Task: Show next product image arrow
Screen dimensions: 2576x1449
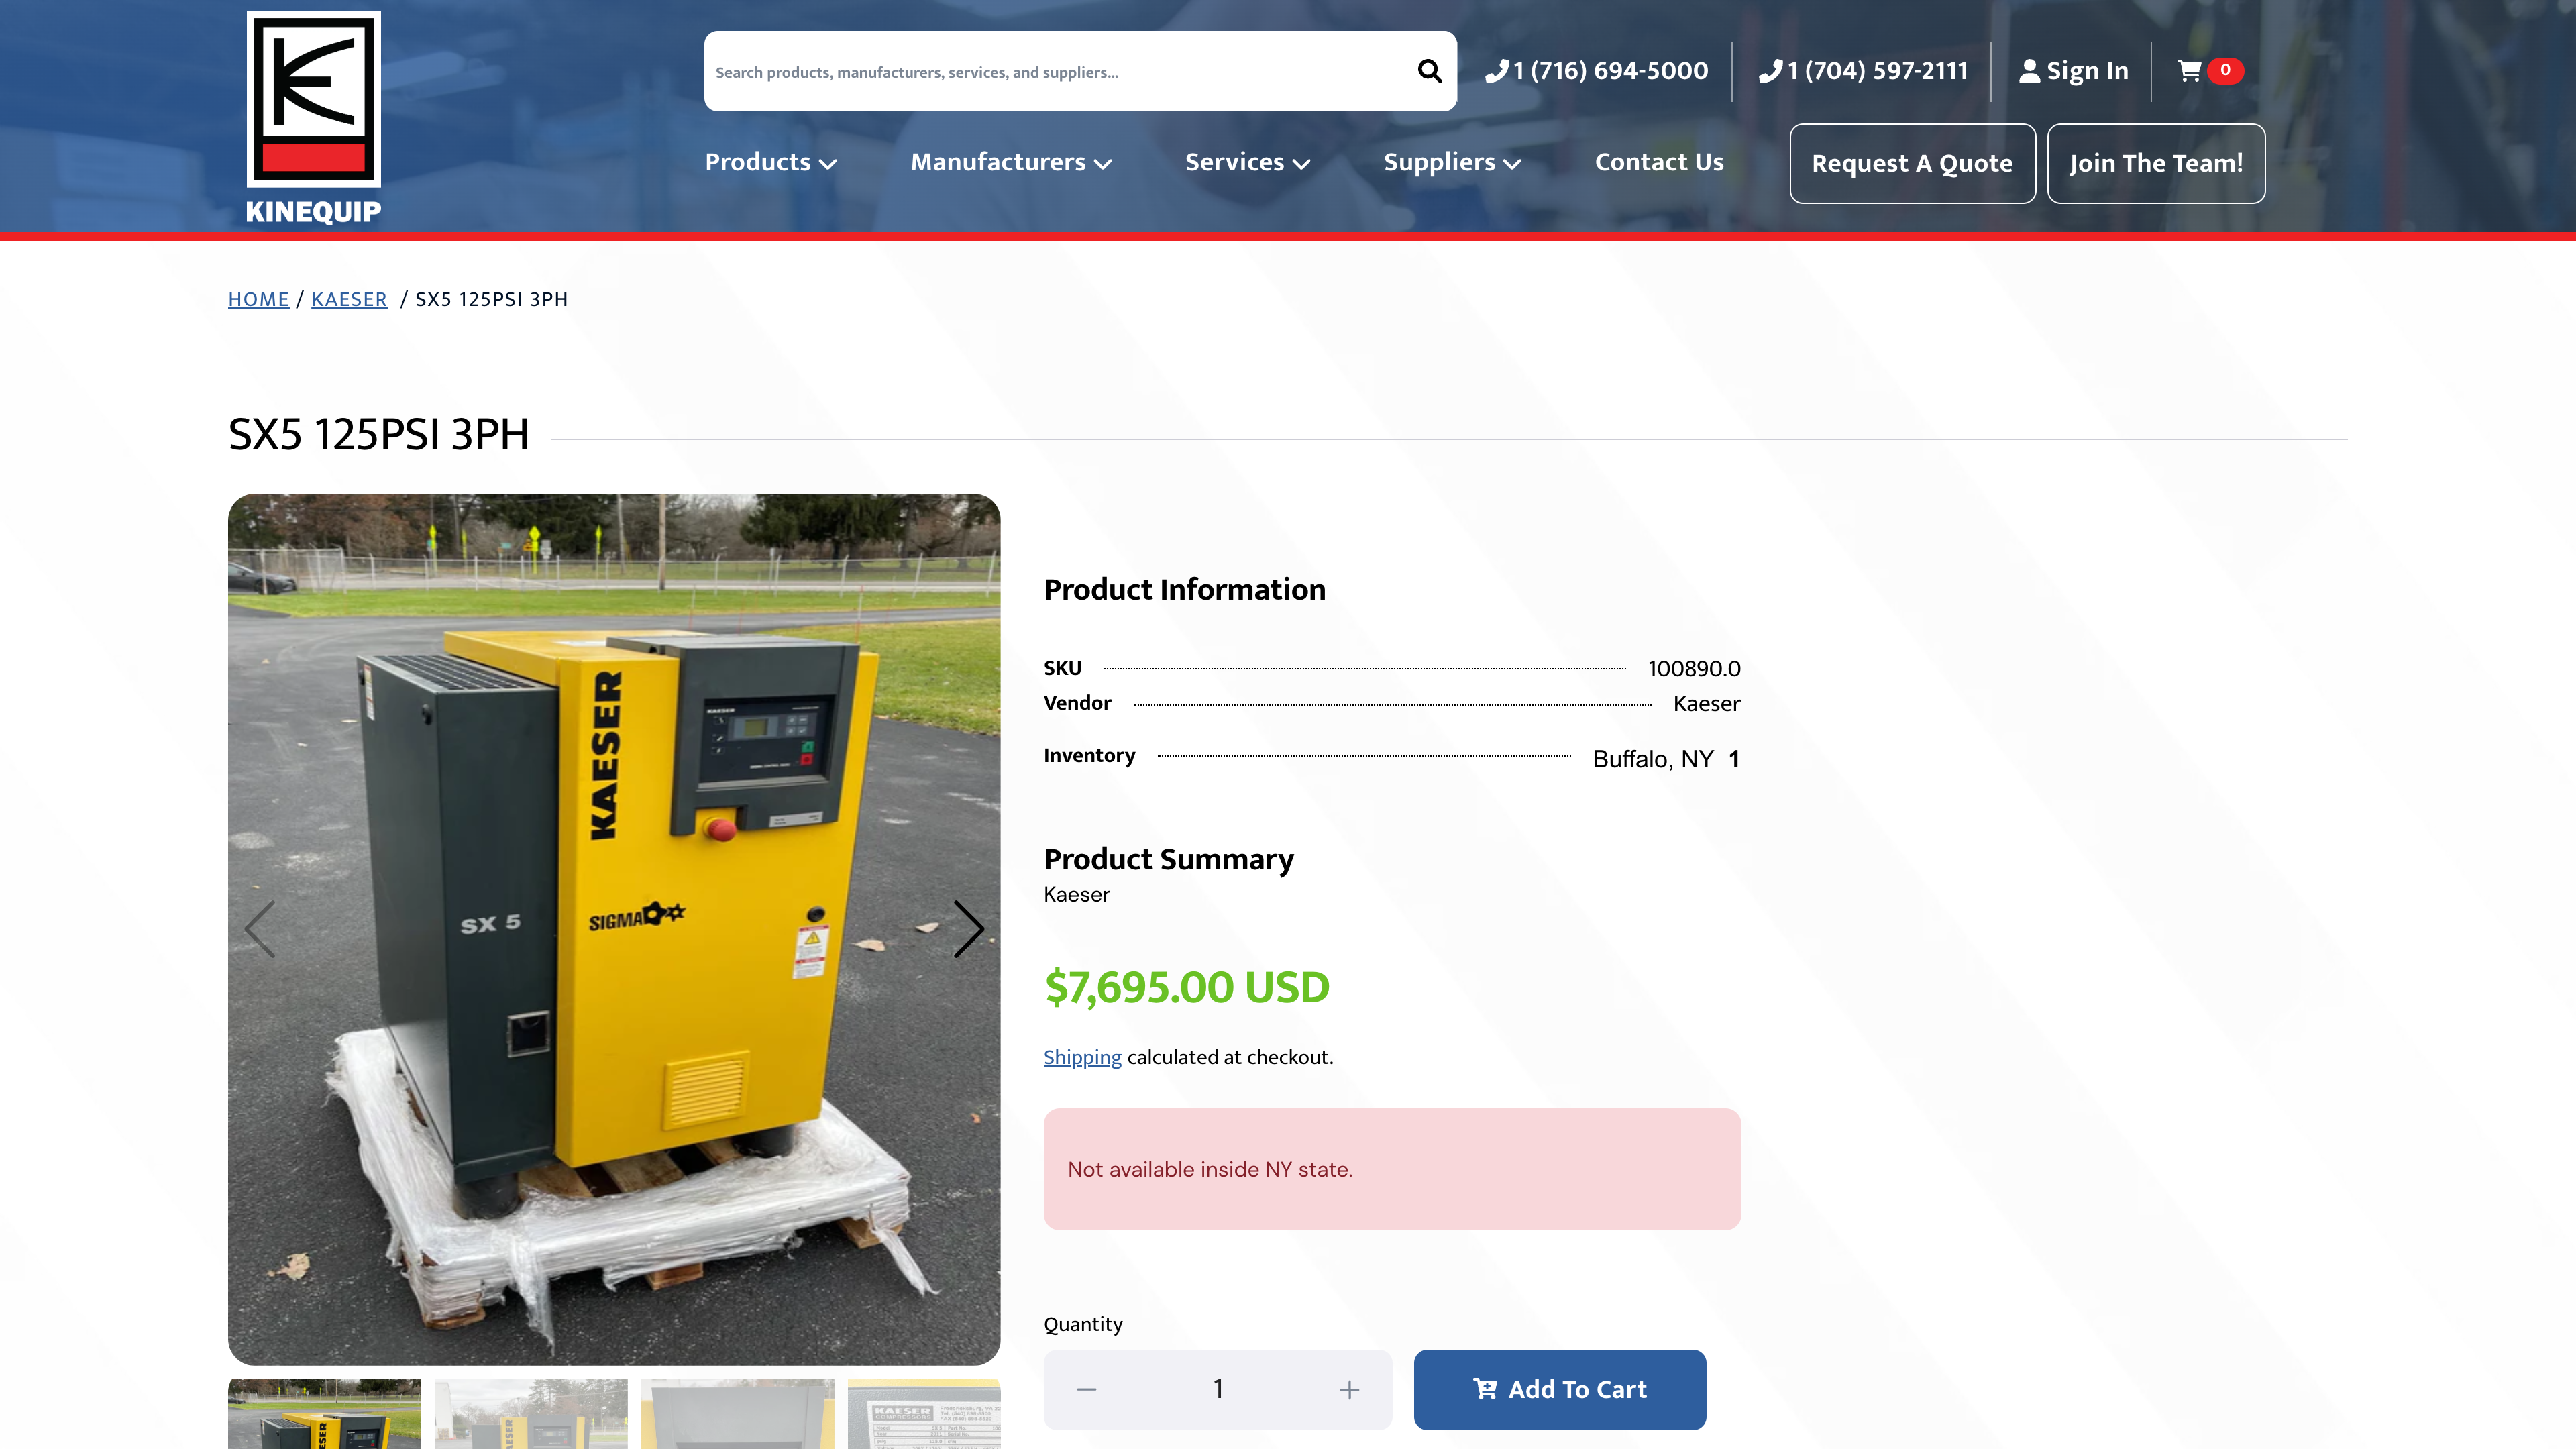Action: coord(967,929)
